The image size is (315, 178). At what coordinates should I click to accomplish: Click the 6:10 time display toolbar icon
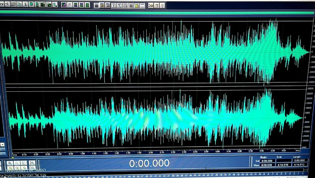(125, 5)
